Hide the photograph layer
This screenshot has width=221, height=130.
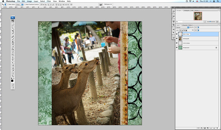coord(177,38)
